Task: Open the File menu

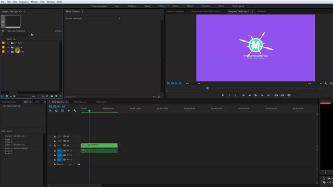Action: (3, 2)
